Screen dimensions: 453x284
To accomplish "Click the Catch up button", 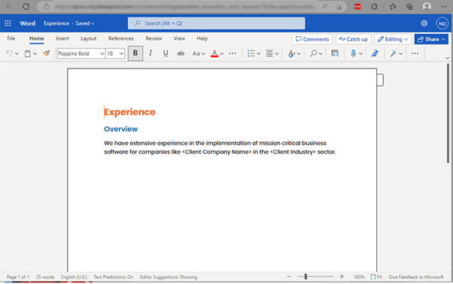I will 354,39.
